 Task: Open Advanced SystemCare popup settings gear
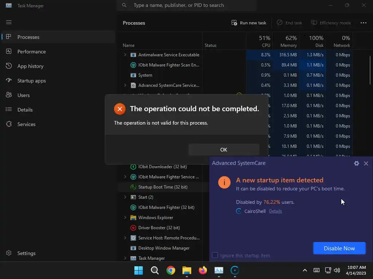[x=356, y=163]
